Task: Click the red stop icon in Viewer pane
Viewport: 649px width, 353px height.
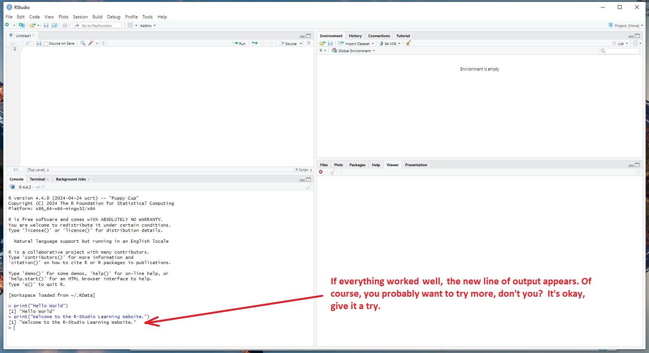Action: 321,172
